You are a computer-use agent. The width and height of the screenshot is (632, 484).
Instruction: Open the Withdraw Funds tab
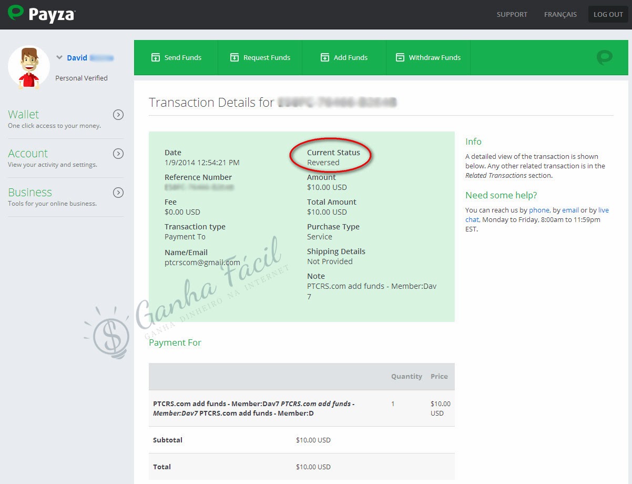[429, 57]
